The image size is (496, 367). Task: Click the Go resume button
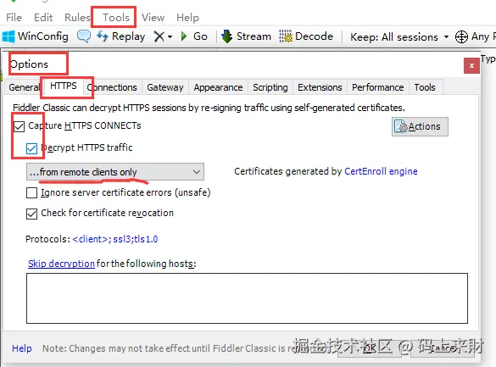pos(194,36)
